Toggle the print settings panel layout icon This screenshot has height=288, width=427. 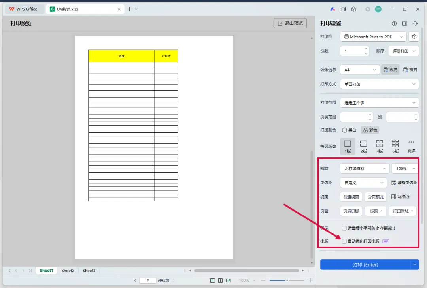(x=405, y=23)
